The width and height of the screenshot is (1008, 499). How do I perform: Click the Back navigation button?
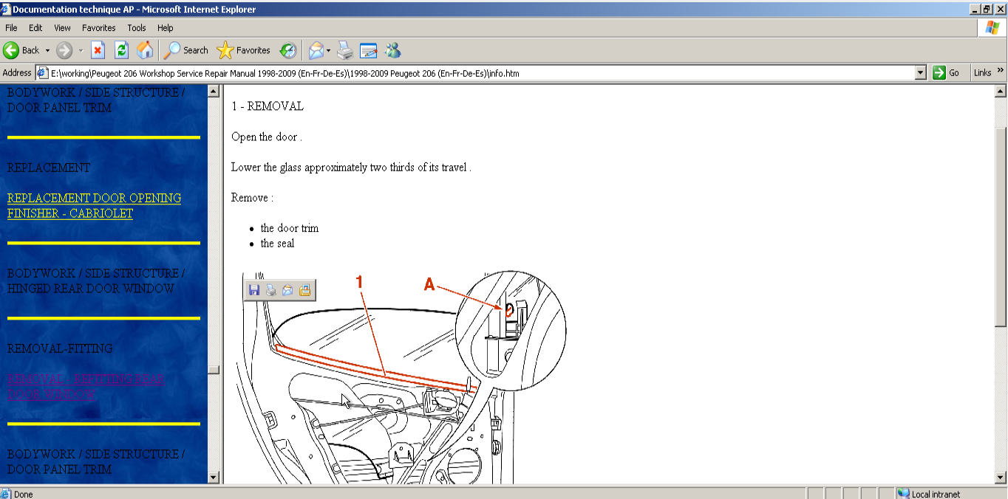click(x=21, y=50)
